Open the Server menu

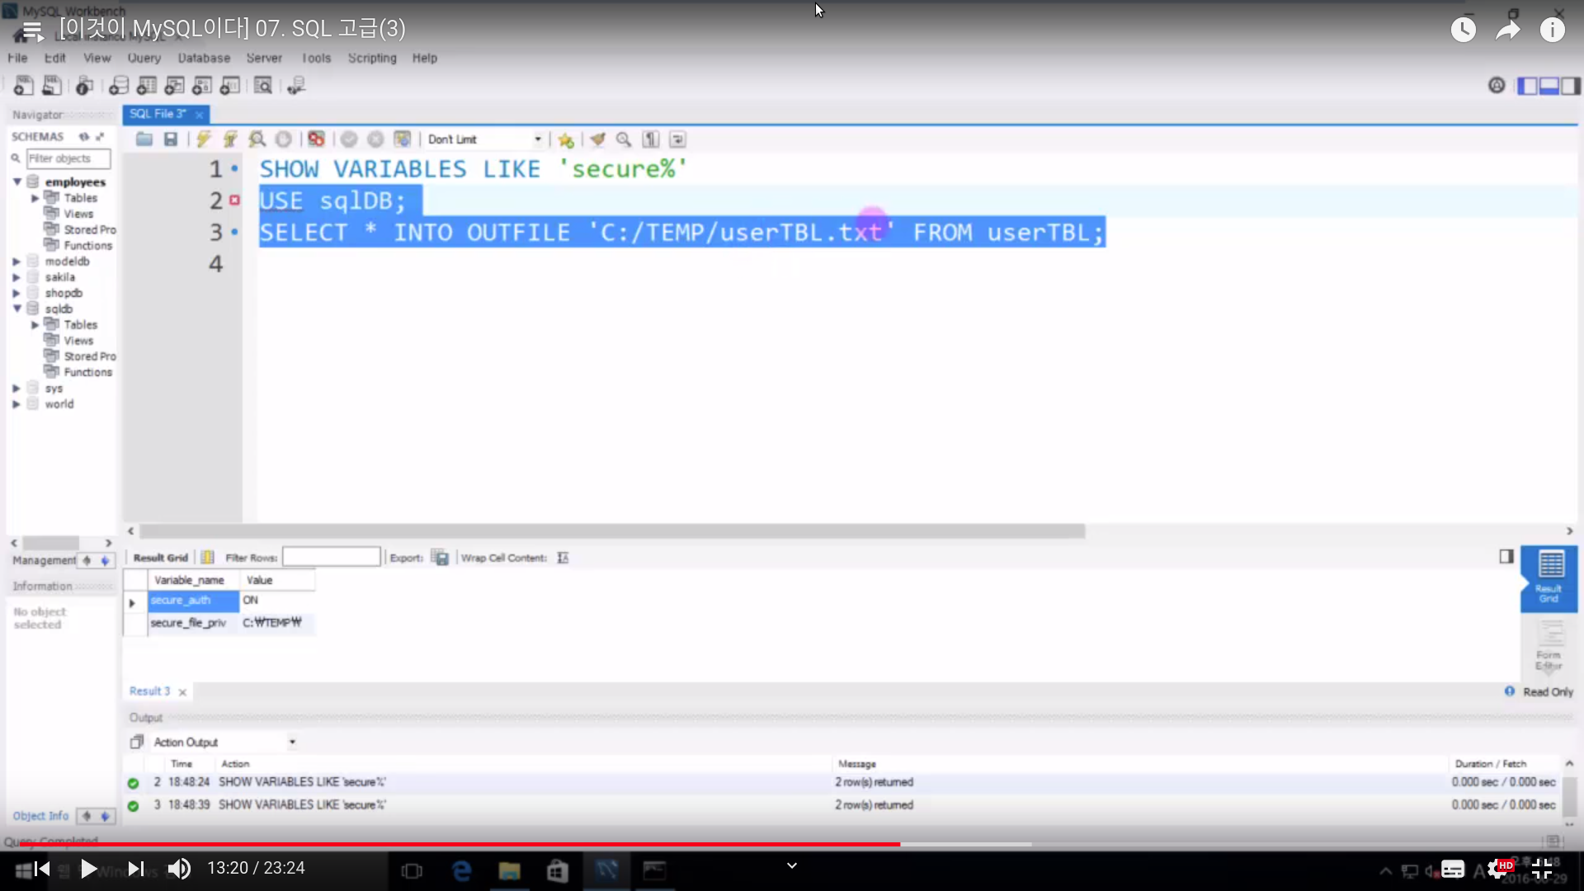click(x=264, y=58)
